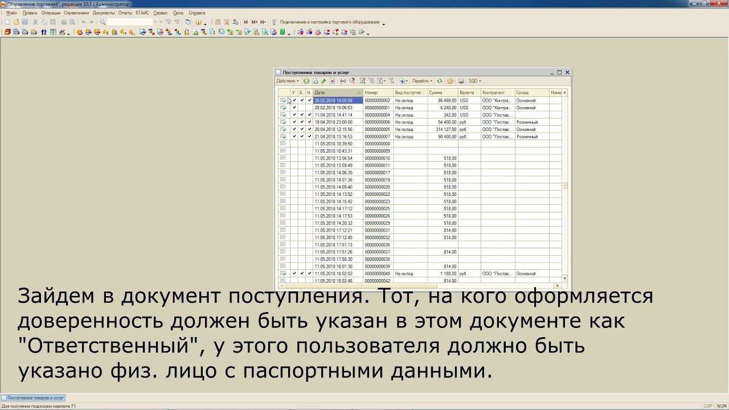Open the Сервис menu
Screen dimensions: 729x410
coord(161,13)
